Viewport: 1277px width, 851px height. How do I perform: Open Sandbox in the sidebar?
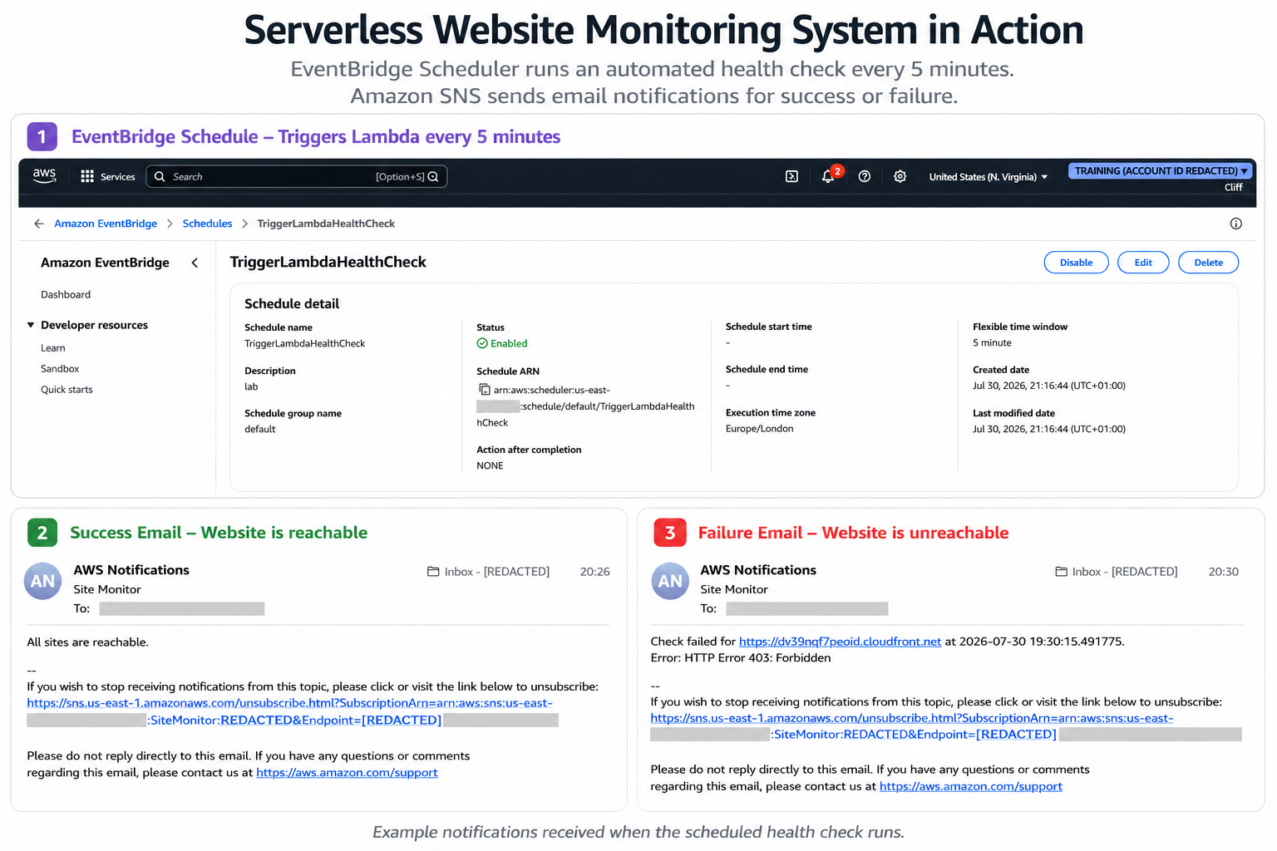click(x=60, y=369)
